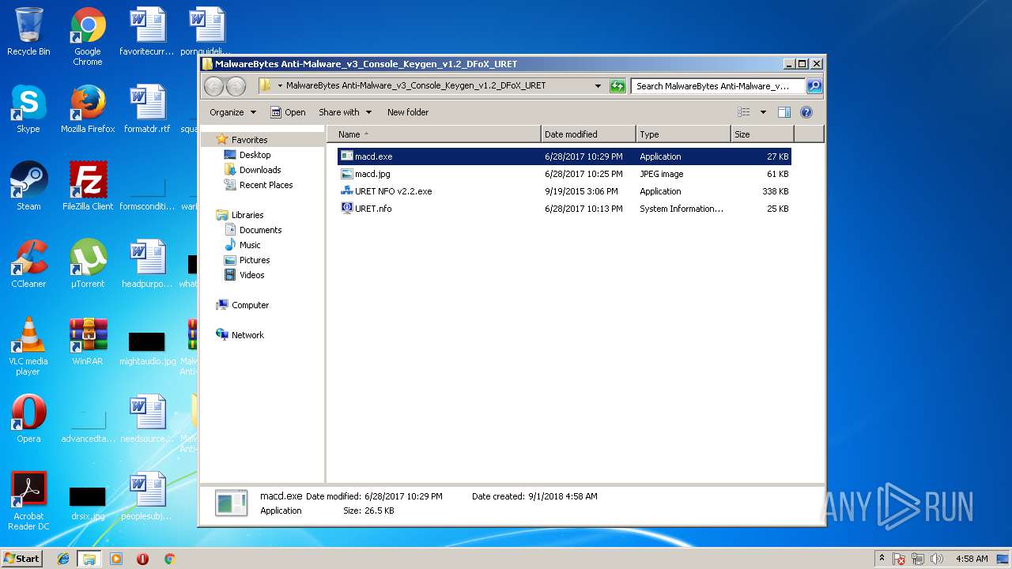Open drsix.jpg desktop file
This screenshot has width=1012, height=569.
[x=88, y=503]
